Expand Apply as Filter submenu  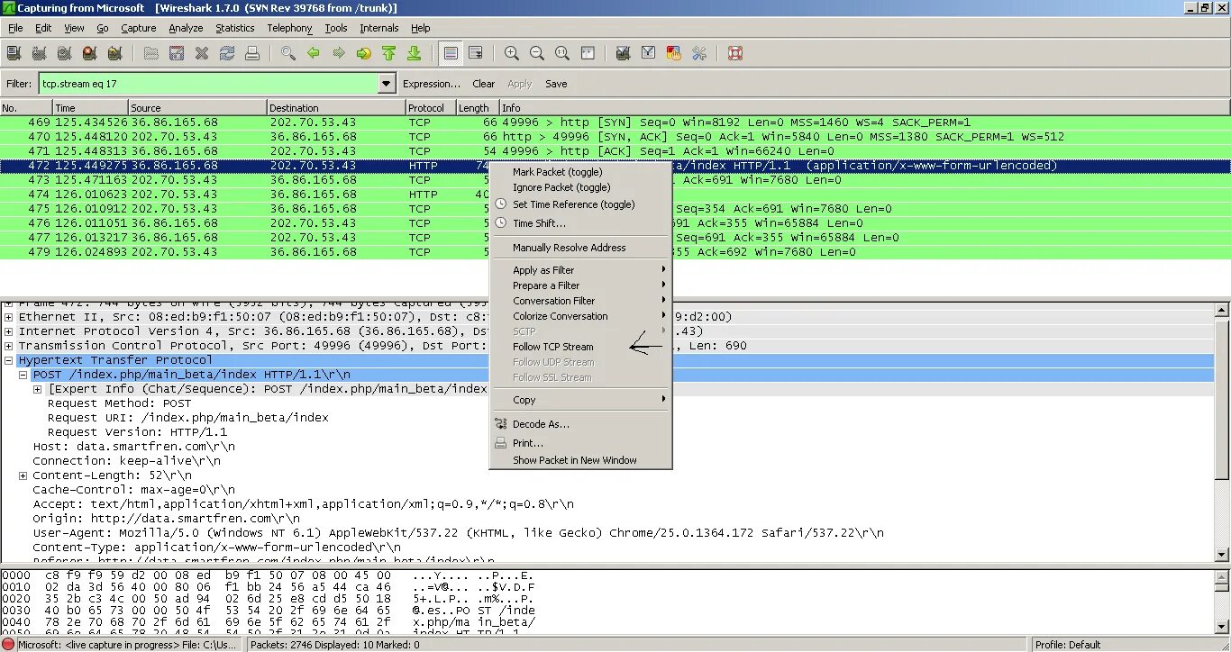pos(581,270)
